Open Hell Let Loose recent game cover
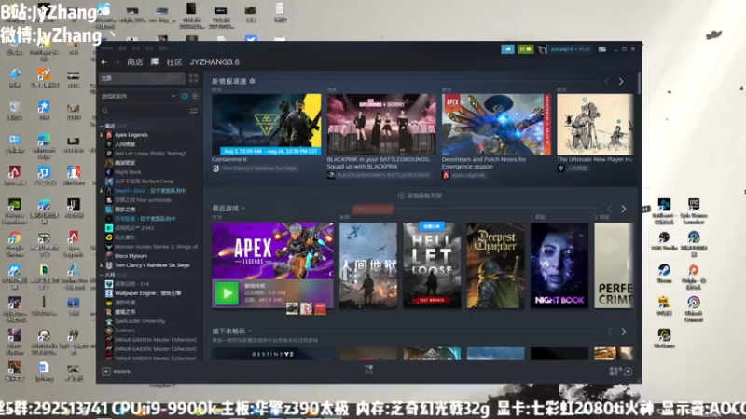 (x=432, y=265)
